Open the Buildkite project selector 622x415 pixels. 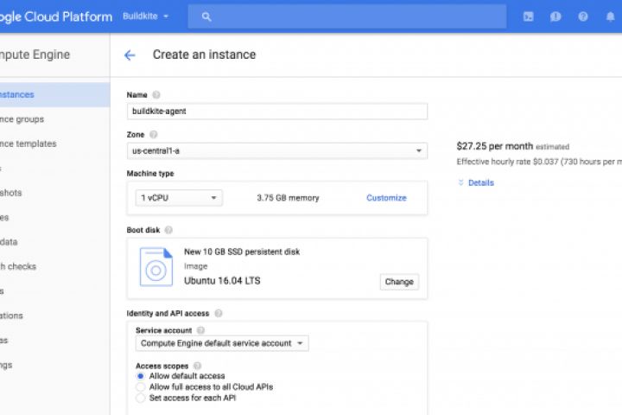coord(146,16)
